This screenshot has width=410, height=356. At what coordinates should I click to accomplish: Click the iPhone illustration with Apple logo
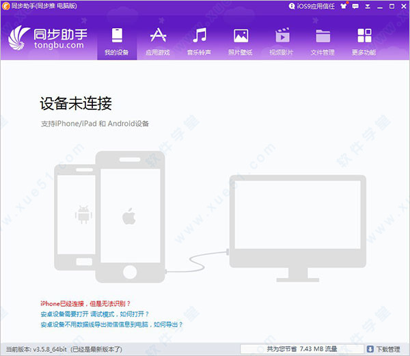131,217
